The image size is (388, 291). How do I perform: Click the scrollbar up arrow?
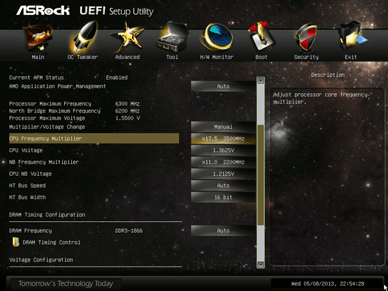[261, 80]
